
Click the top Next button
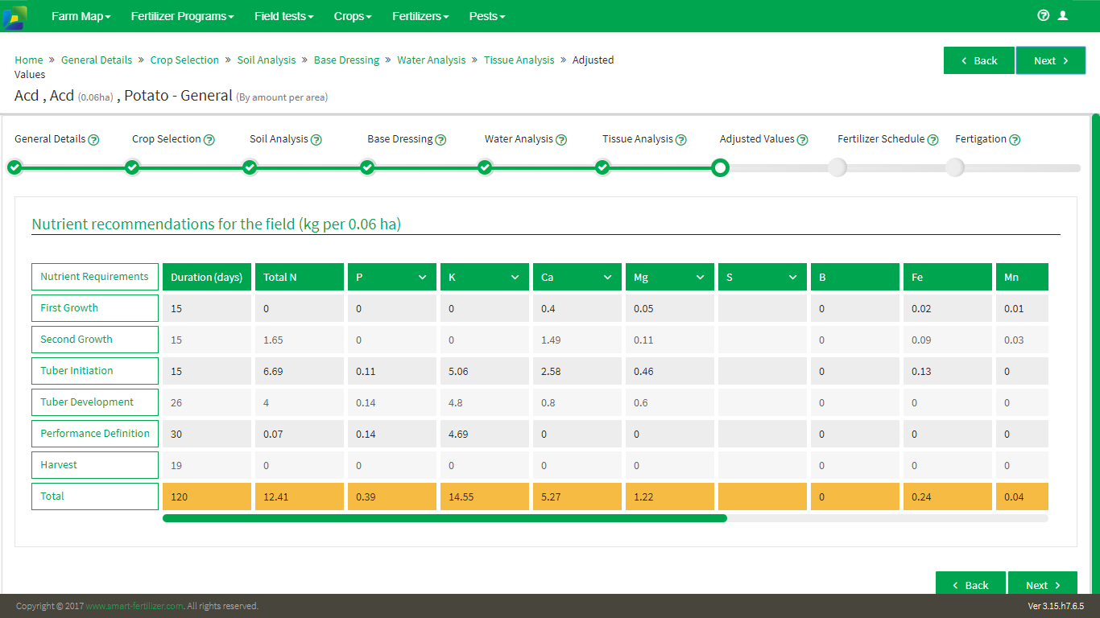tap(1051, 60)
